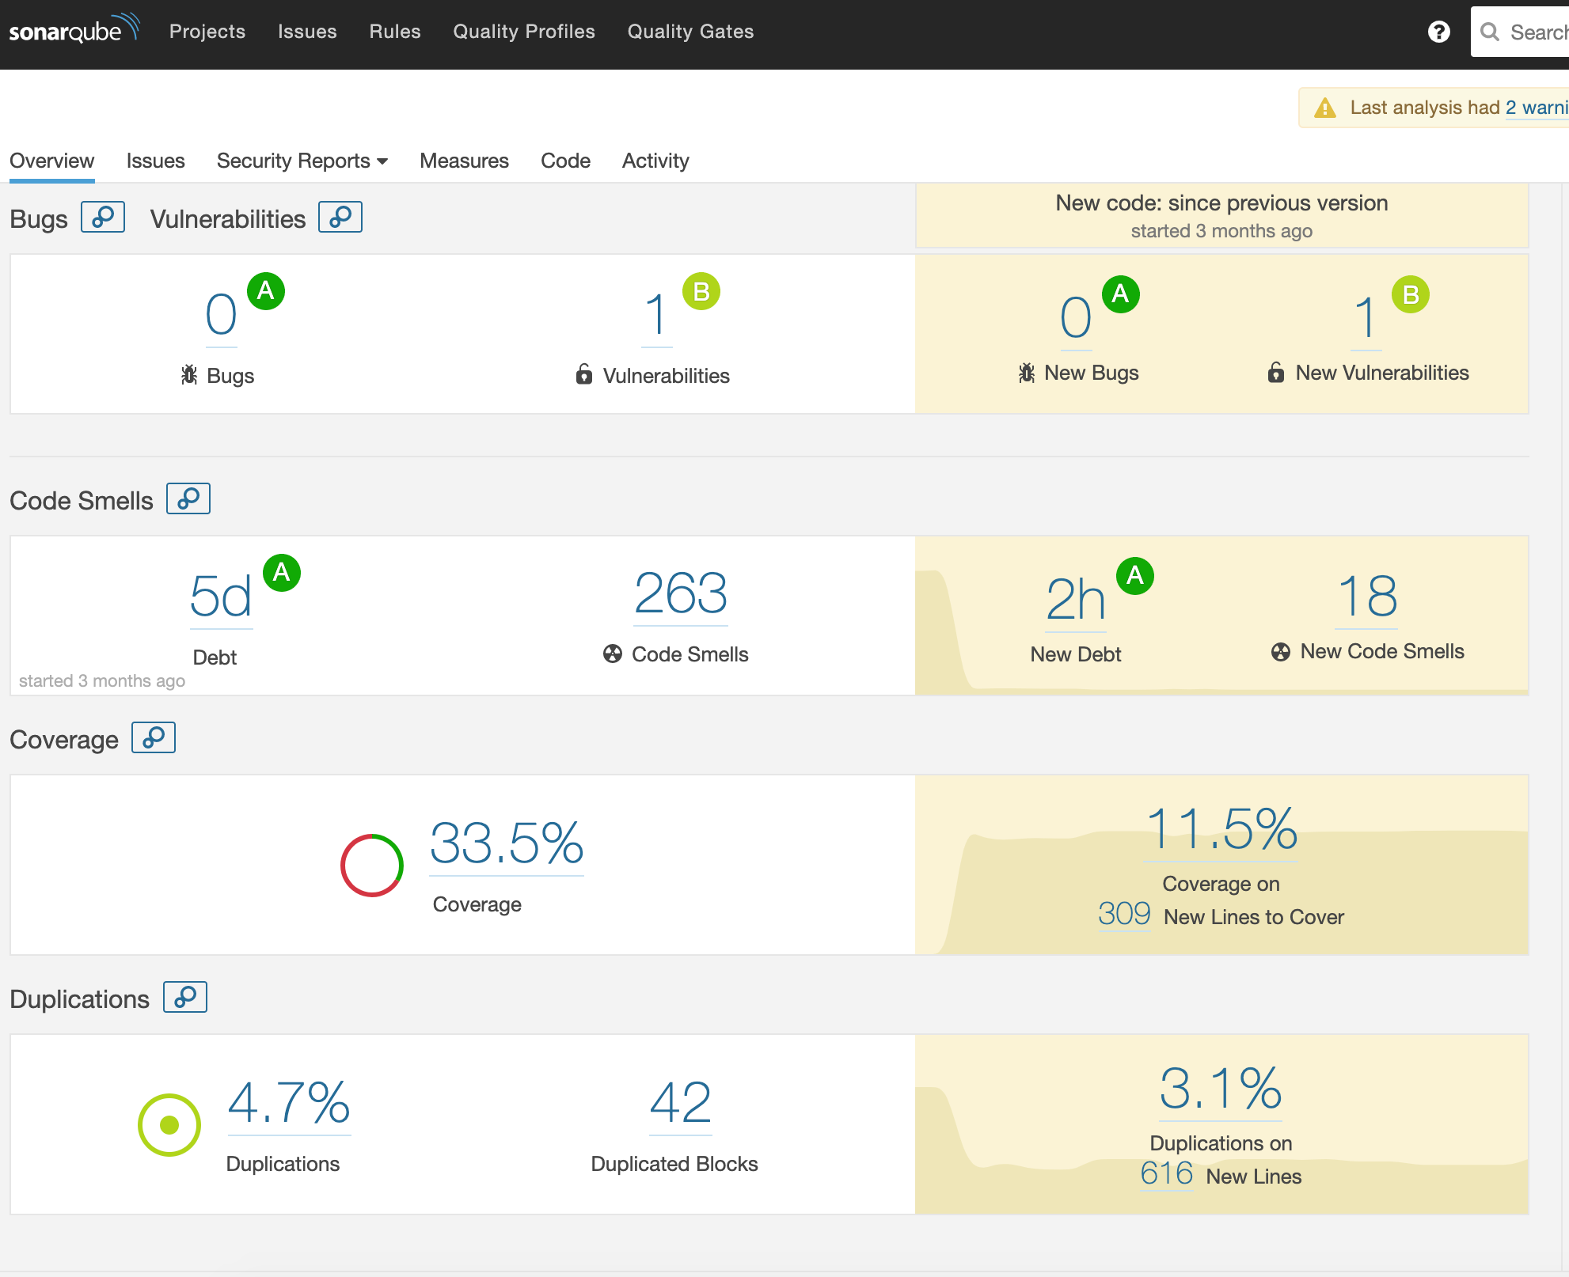
Task: Open the Activity tab
Action: 655,161
